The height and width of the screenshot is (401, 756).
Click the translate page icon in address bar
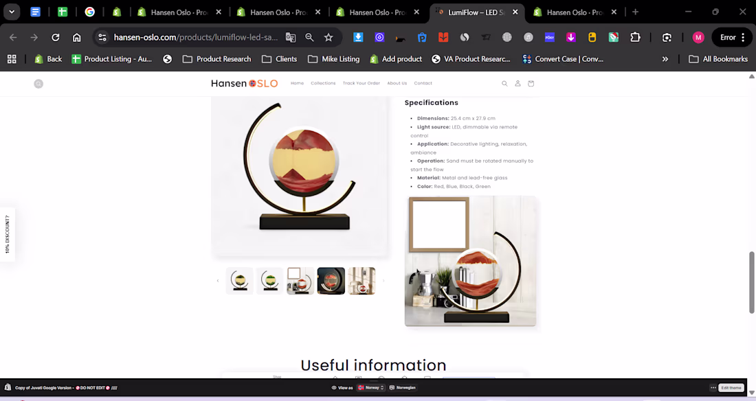pyautogui.click(x=290, y=37)
